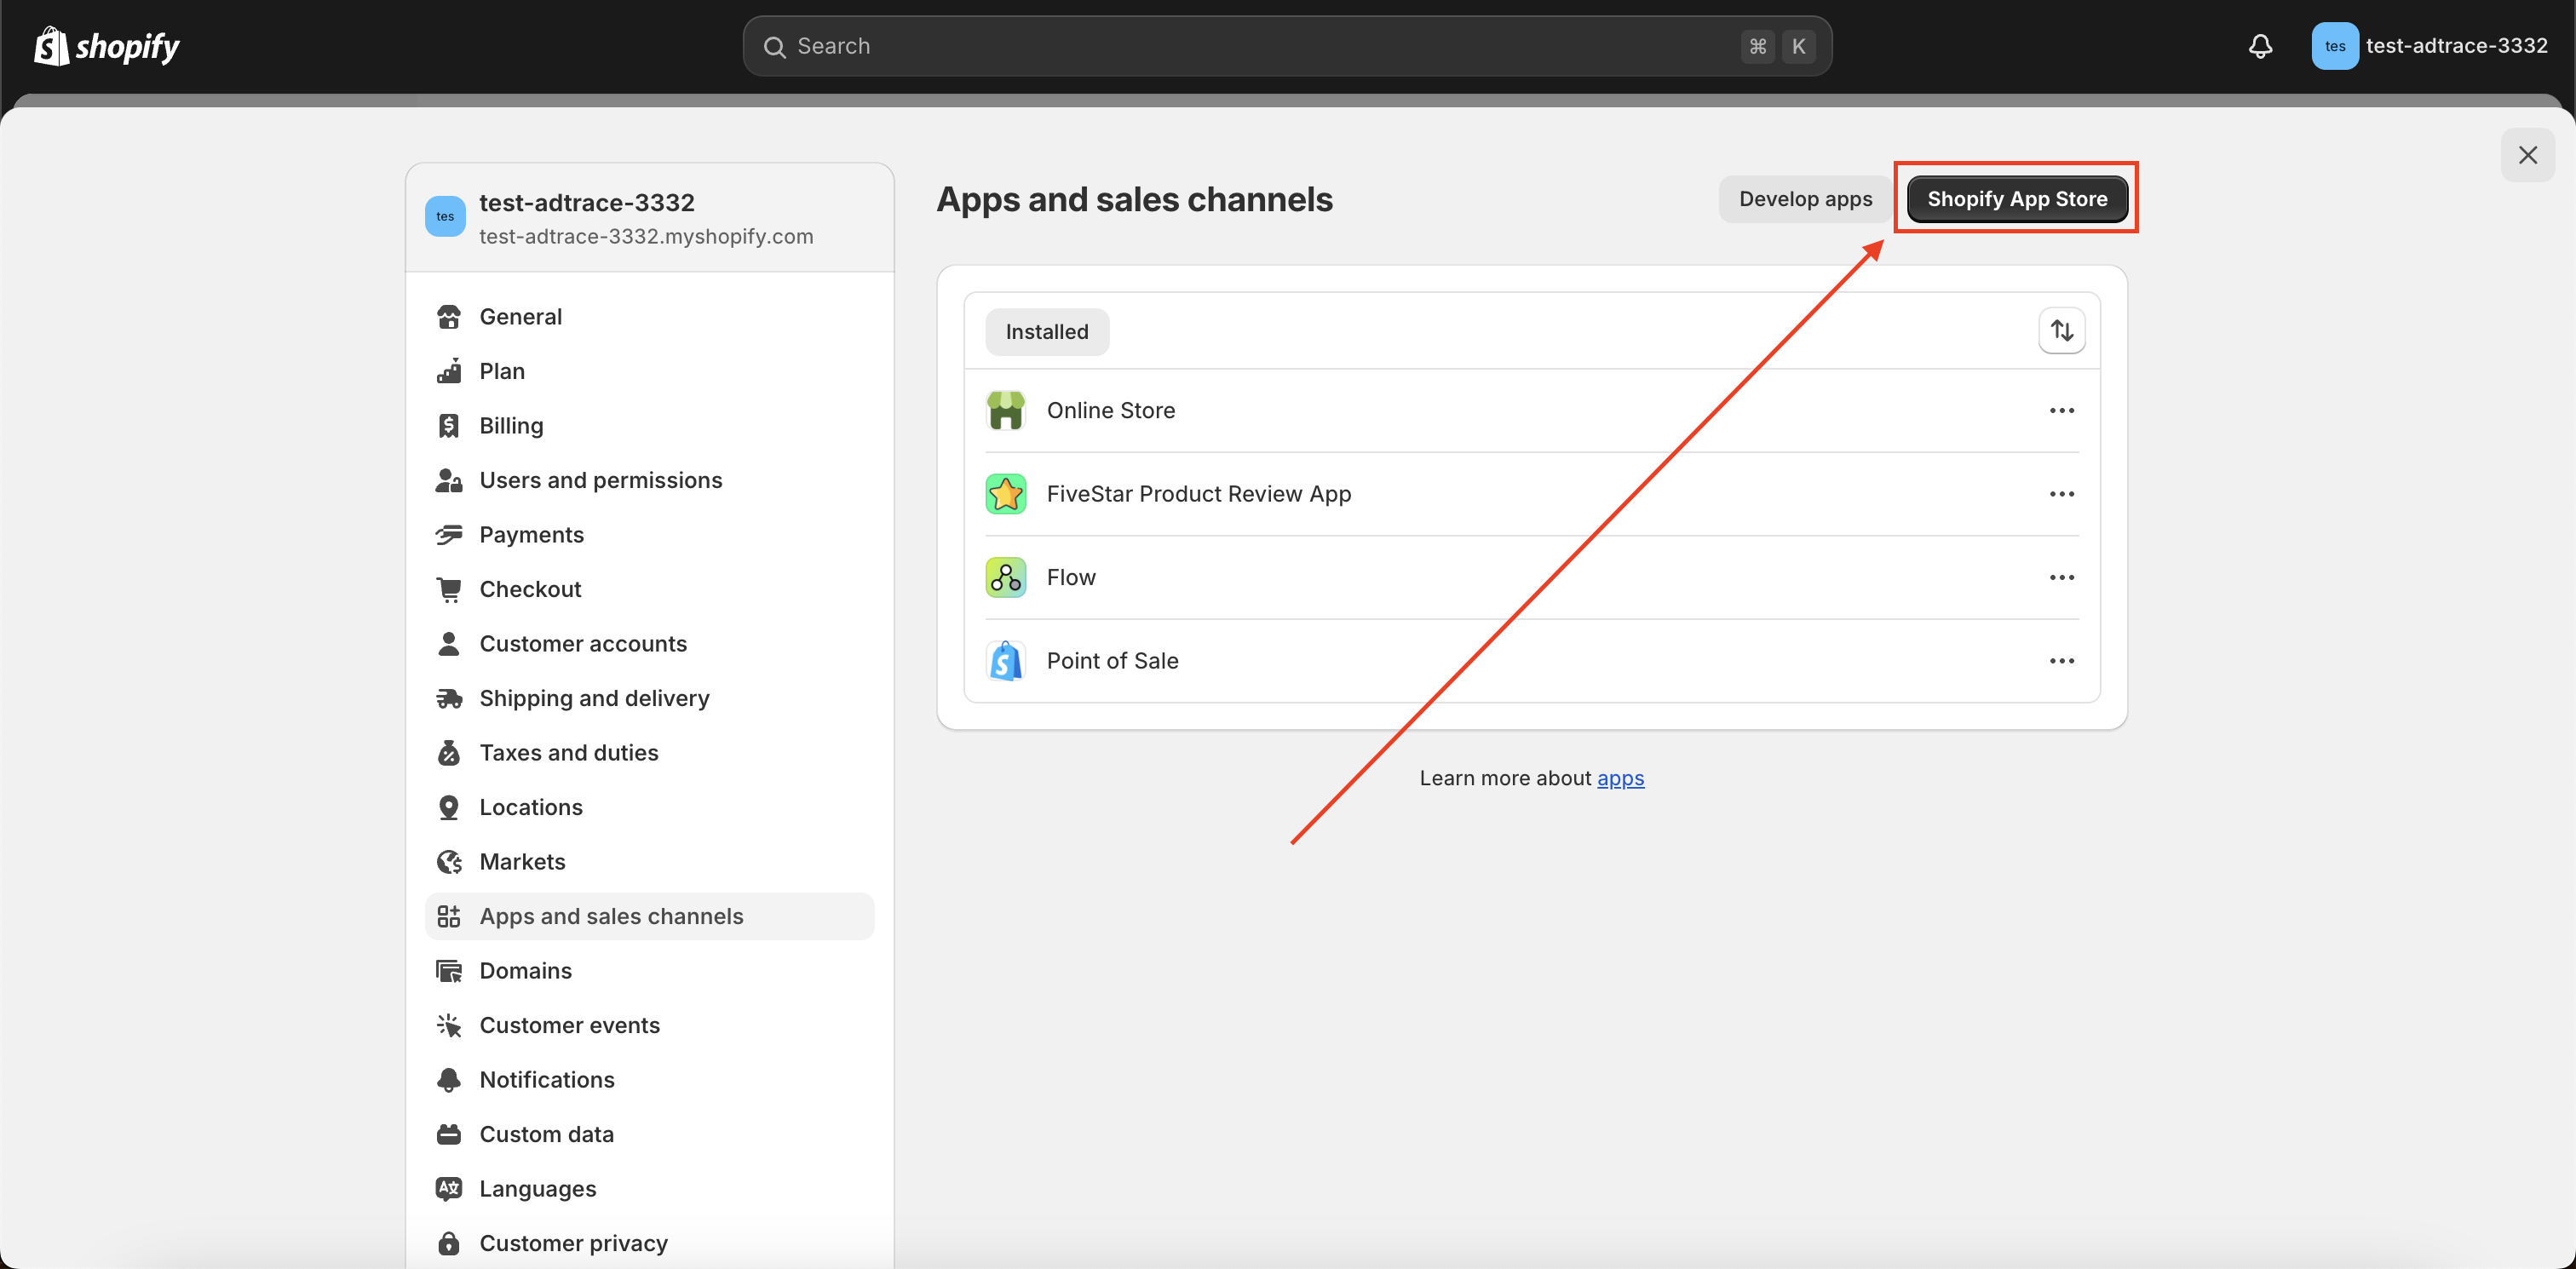Click the Shipping and delivery truck icon
This screenshot has height=1269, width=2576.
449,698
